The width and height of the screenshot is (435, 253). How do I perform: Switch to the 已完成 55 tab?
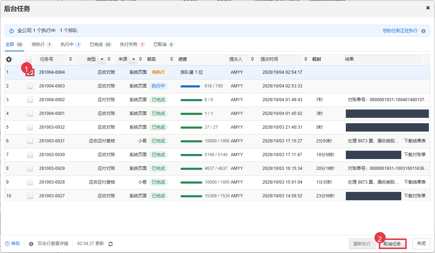point(101,44)
